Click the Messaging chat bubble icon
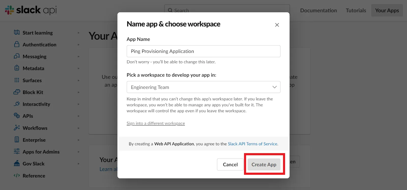This screenshot has height=190, width=407. coord(17,56)
